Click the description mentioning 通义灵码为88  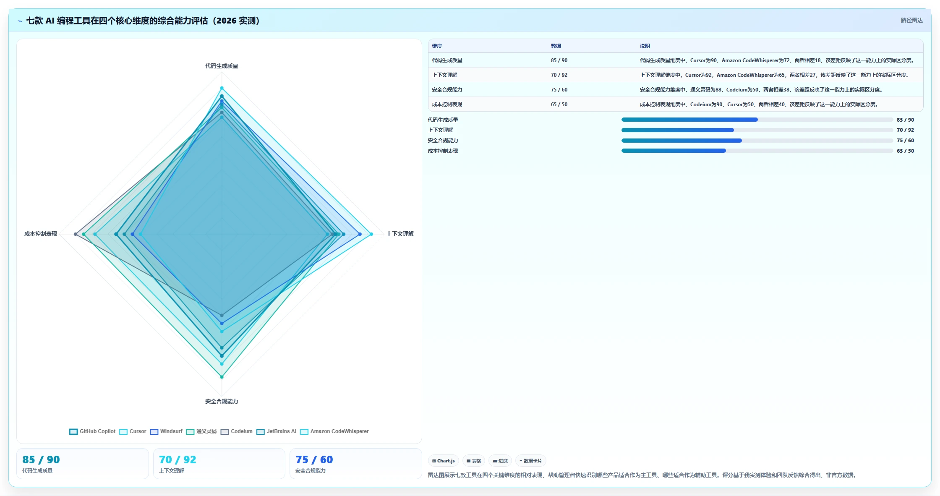point(762,90)
